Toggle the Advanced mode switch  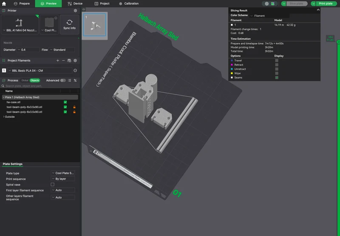click(63, 80)
